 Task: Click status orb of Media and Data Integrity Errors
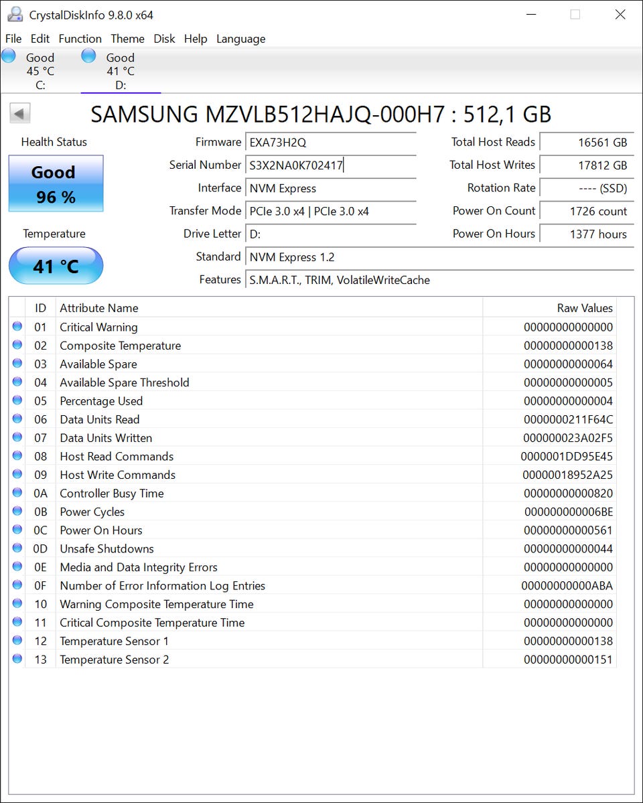pos(17,566)
